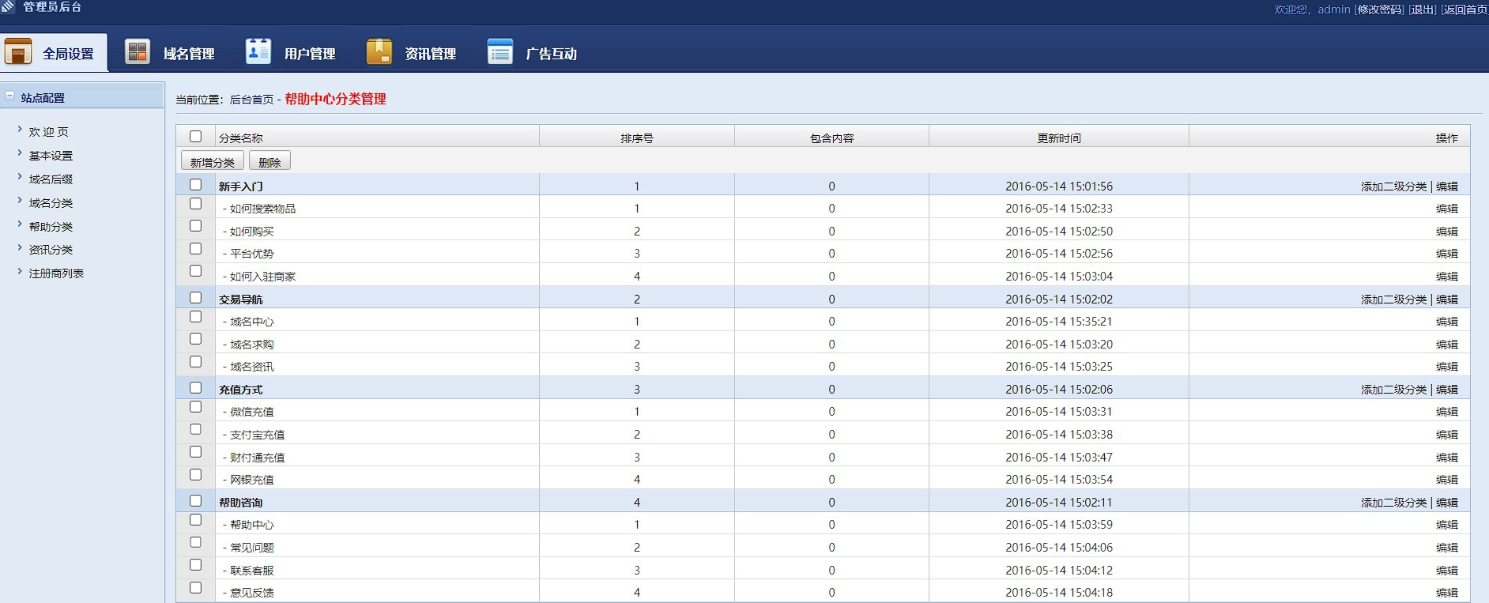Check the box for 新手入门 category
The image size is (1489, 603).
[196, 185]
